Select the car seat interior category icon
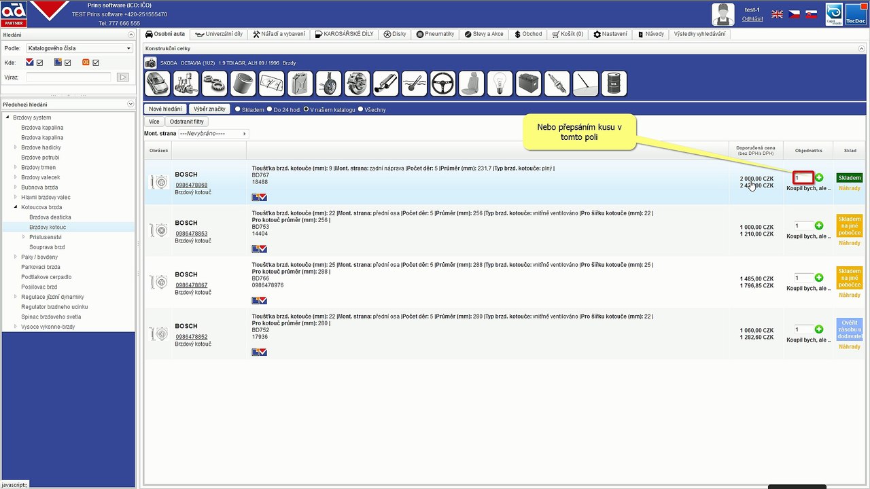 472,84
